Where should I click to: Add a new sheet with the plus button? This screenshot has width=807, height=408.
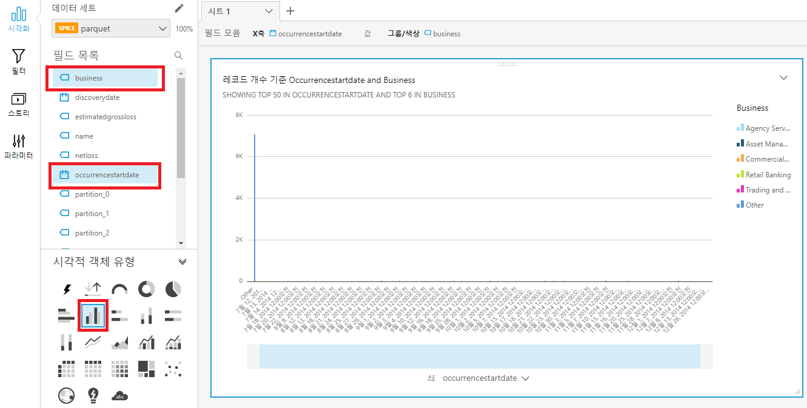[x=290, y=11]
